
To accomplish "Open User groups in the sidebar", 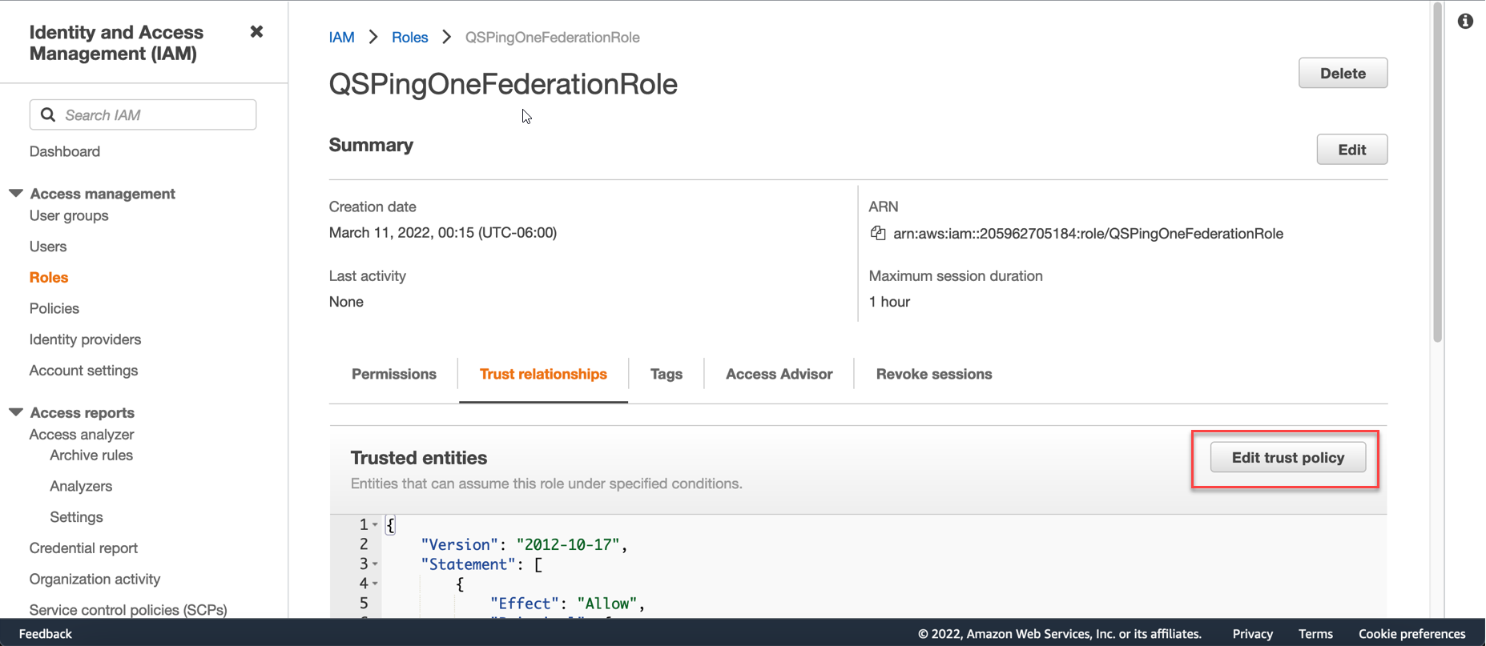I will 69,215.
